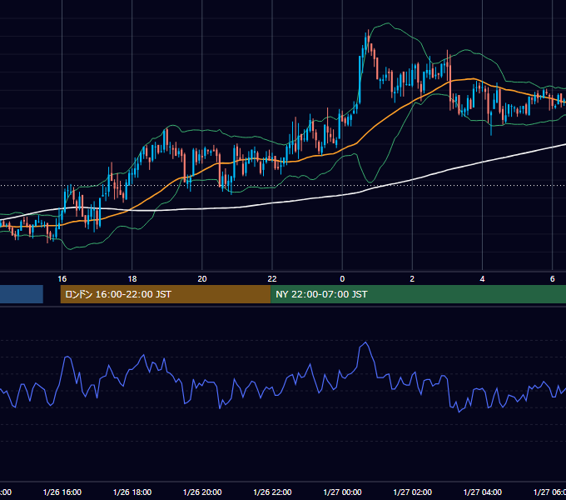Click the 20 hour label on chart axis
The height and width of the screenshot is (500, 566).
pyautogui.click(x=202, y=279)
